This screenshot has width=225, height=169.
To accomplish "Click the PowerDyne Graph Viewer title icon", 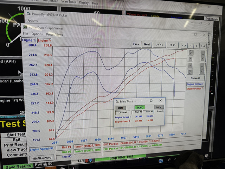I will coord(25,27).
